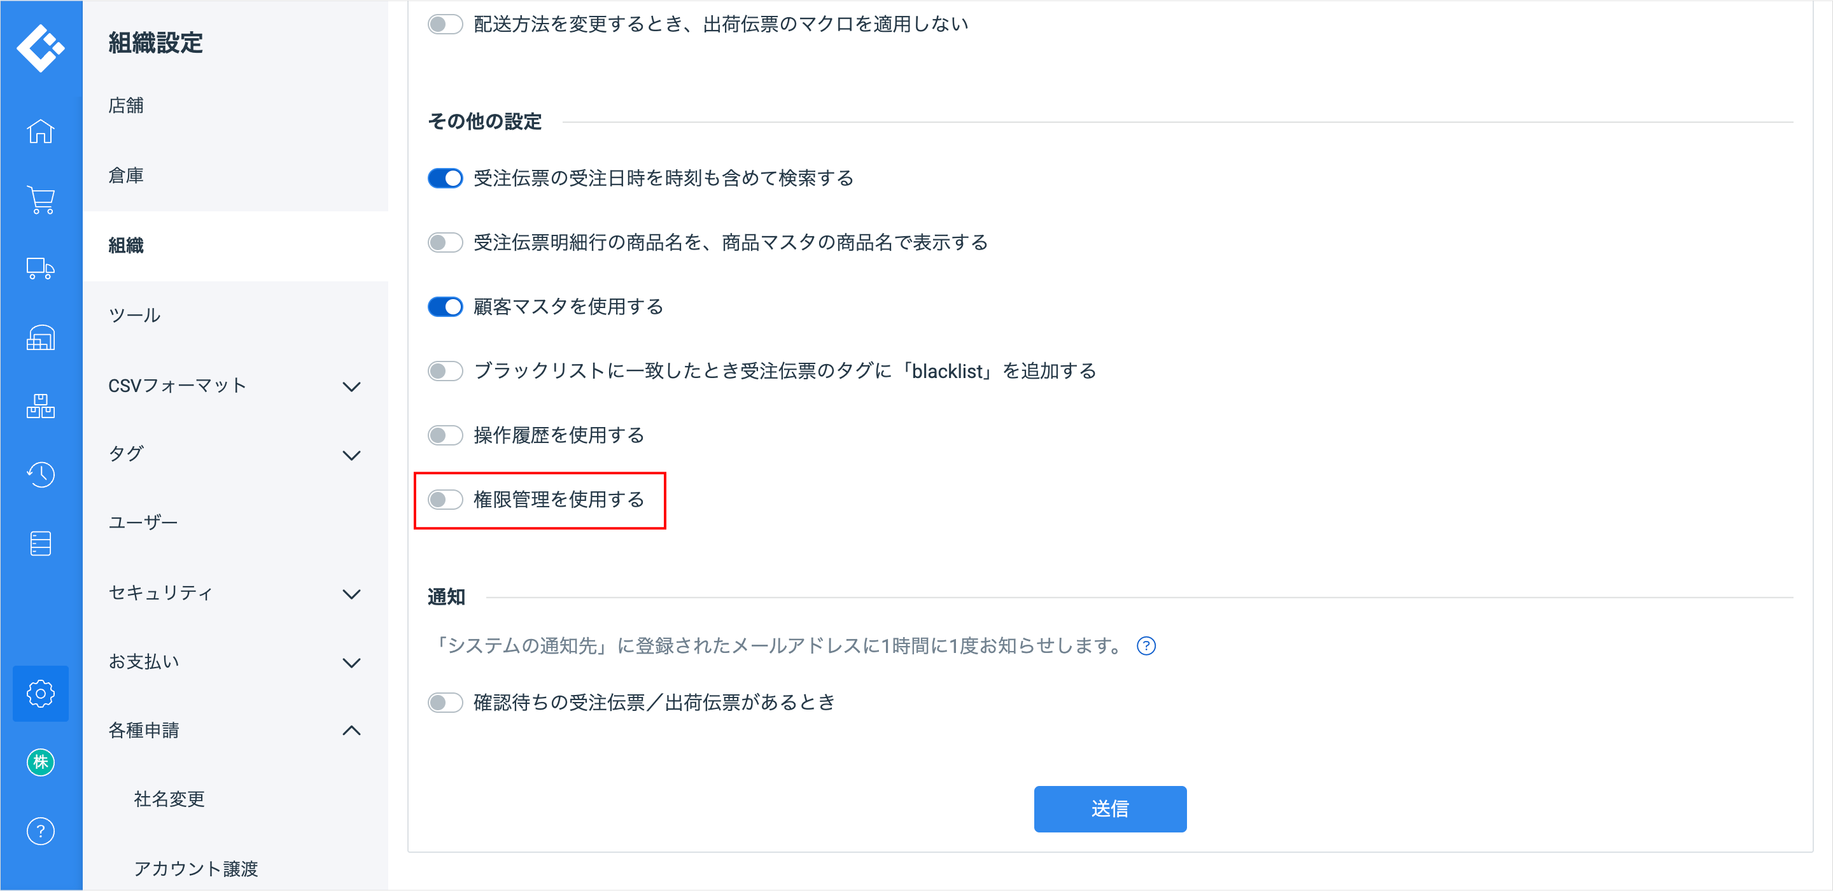This screenshot has height=891, width=1833.
Task: Open the stacked boxes inventory icon
Action: pos(41,406)
